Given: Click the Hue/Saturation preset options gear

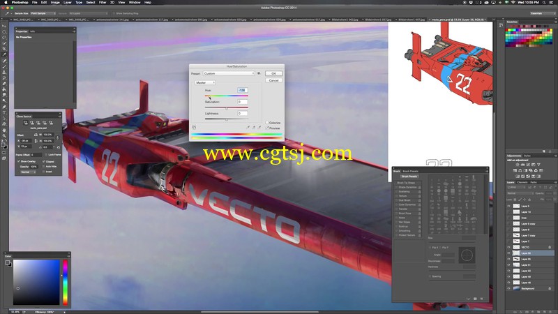Looking at the screenshot, I should tap(259, 73).
